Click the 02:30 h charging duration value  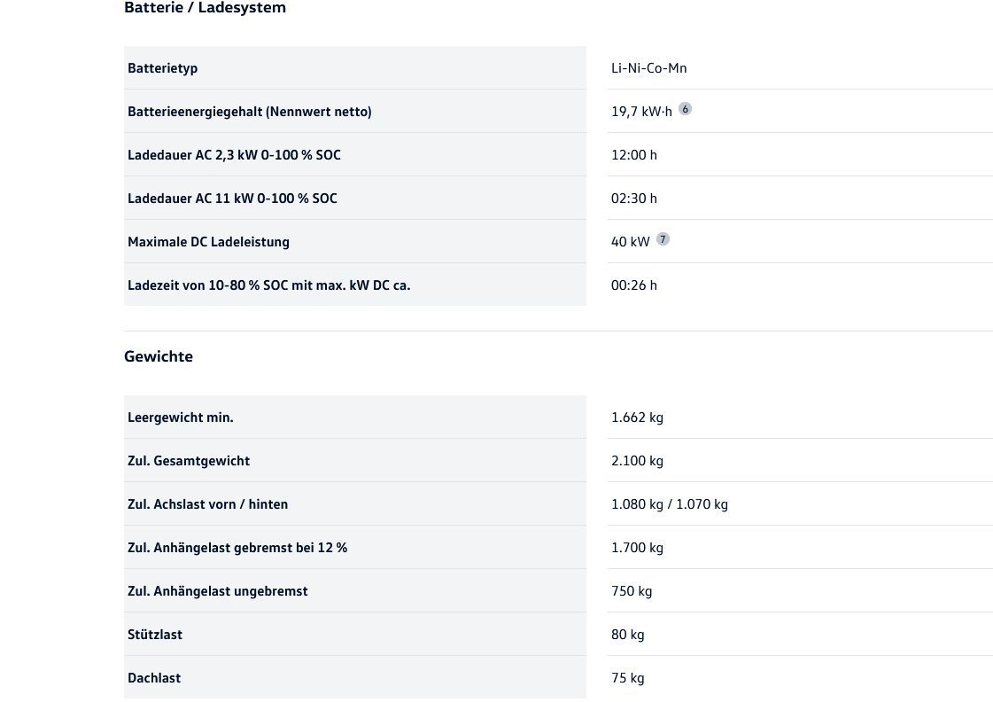tap(633, 199)
